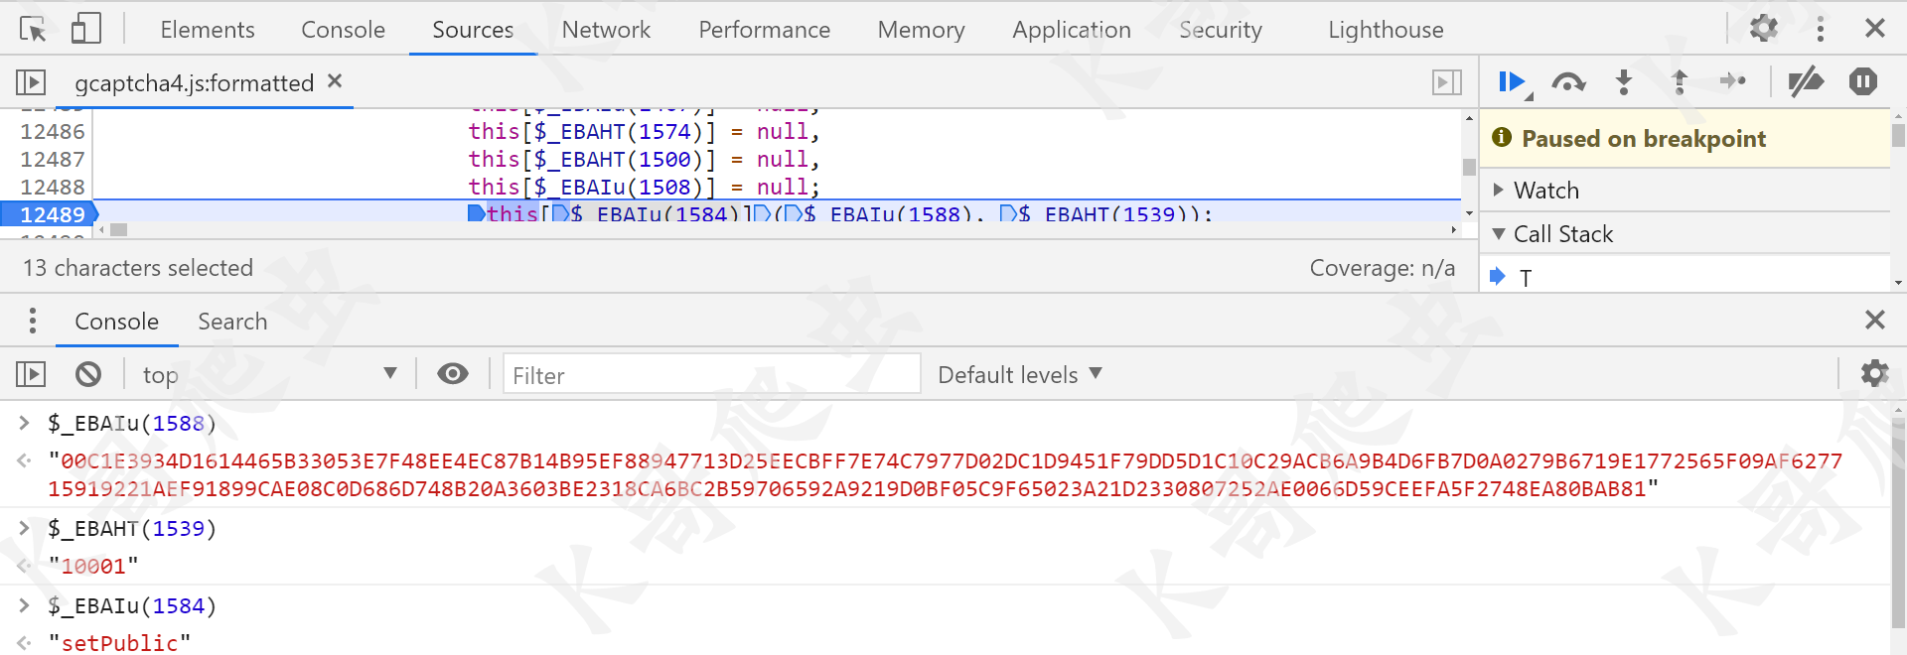
Task: Toggle pause on exceptions
Action: [1863, 81]
